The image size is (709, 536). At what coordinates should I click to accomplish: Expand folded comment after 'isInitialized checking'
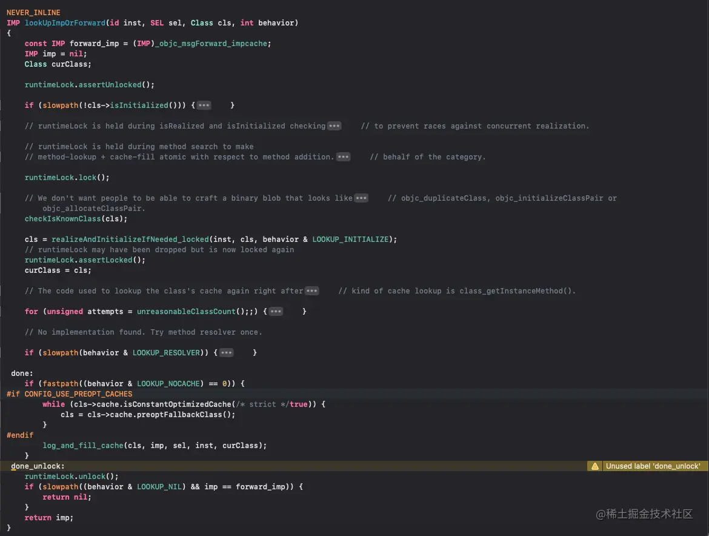click(x=334, y=126)
